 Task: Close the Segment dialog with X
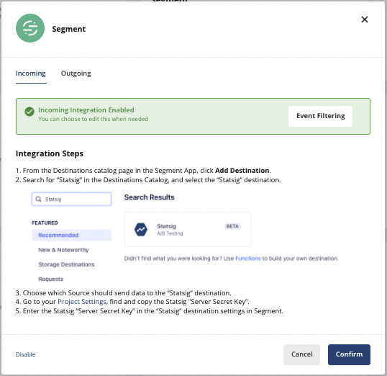point(364,19)
